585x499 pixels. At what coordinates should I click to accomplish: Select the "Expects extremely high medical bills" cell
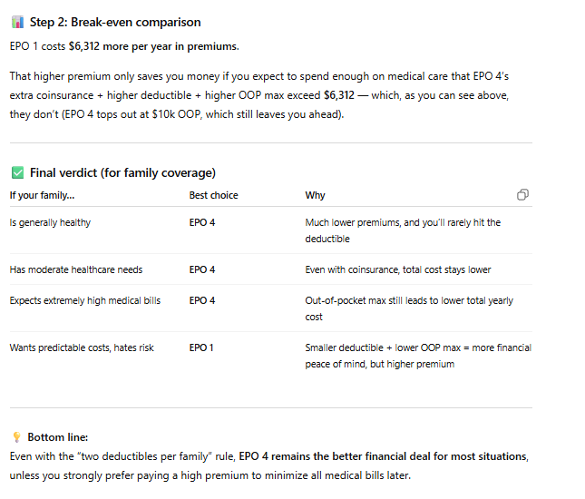(84, 300)
